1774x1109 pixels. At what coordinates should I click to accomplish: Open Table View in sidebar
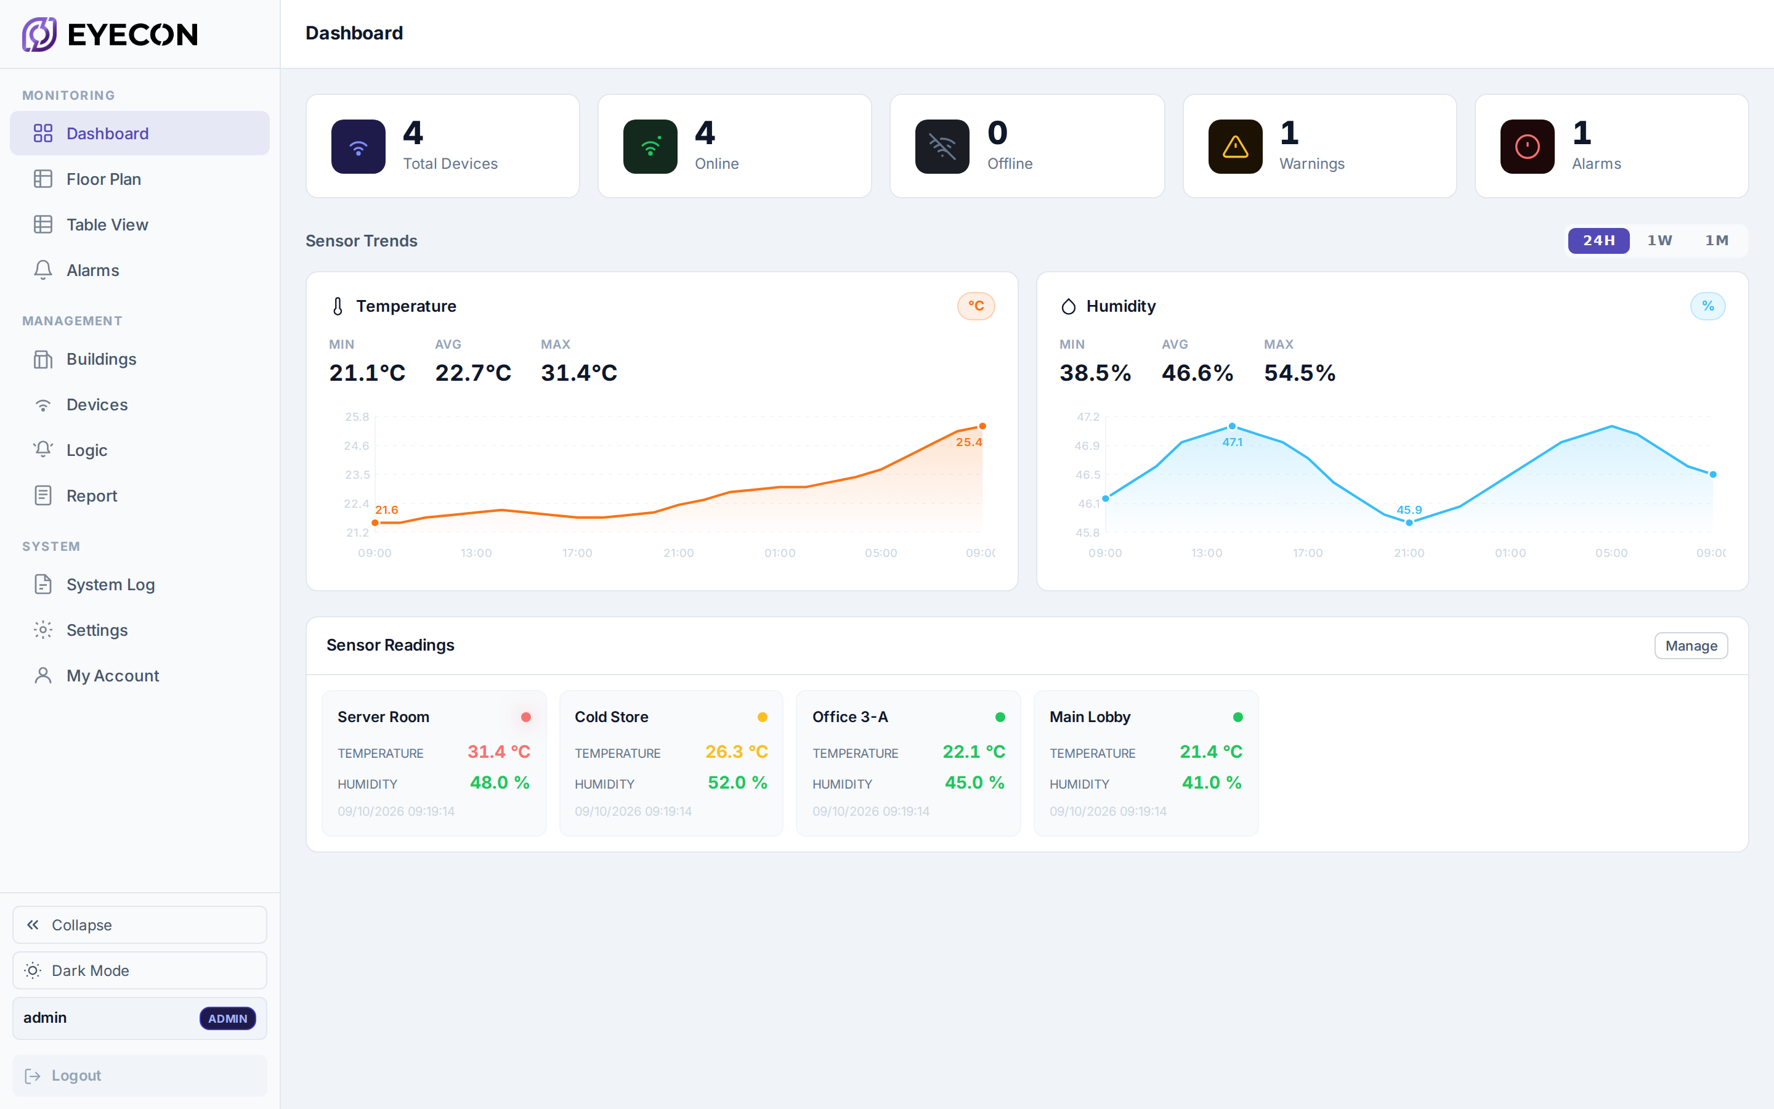pos(139,224)
